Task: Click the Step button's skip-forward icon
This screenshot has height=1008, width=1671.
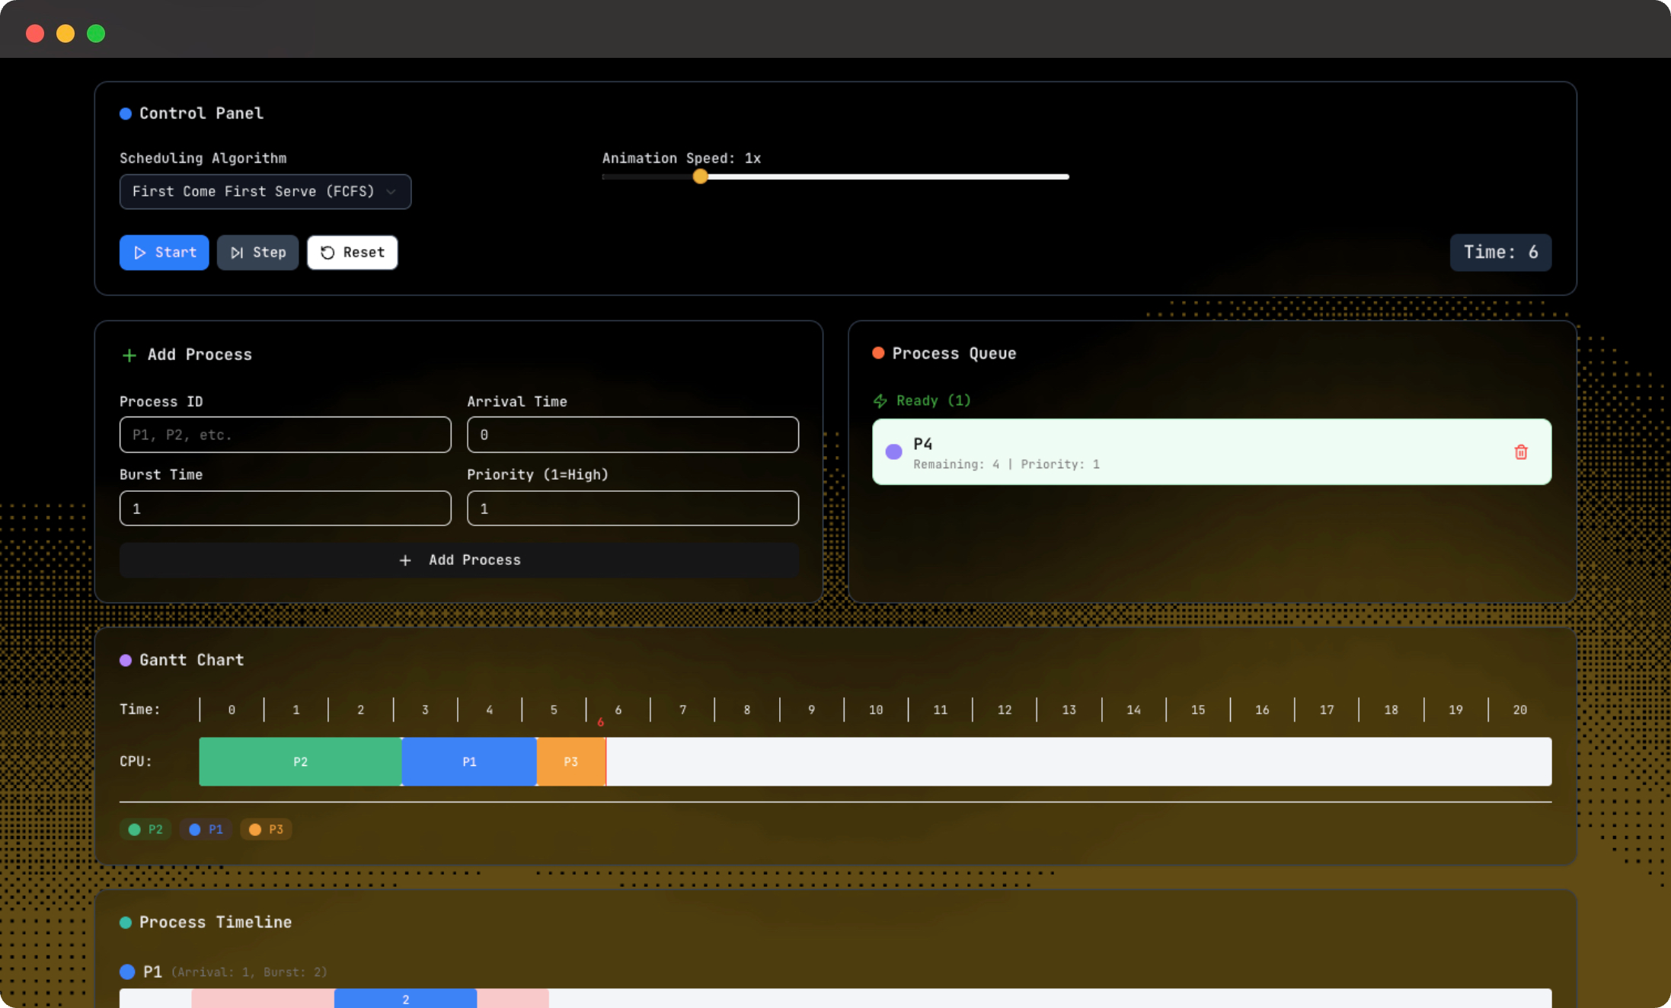Action: coord(237,253)
